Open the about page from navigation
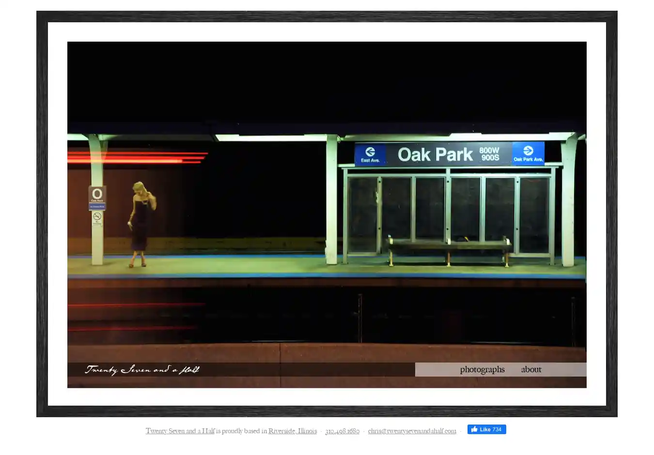 pos(531,369)
